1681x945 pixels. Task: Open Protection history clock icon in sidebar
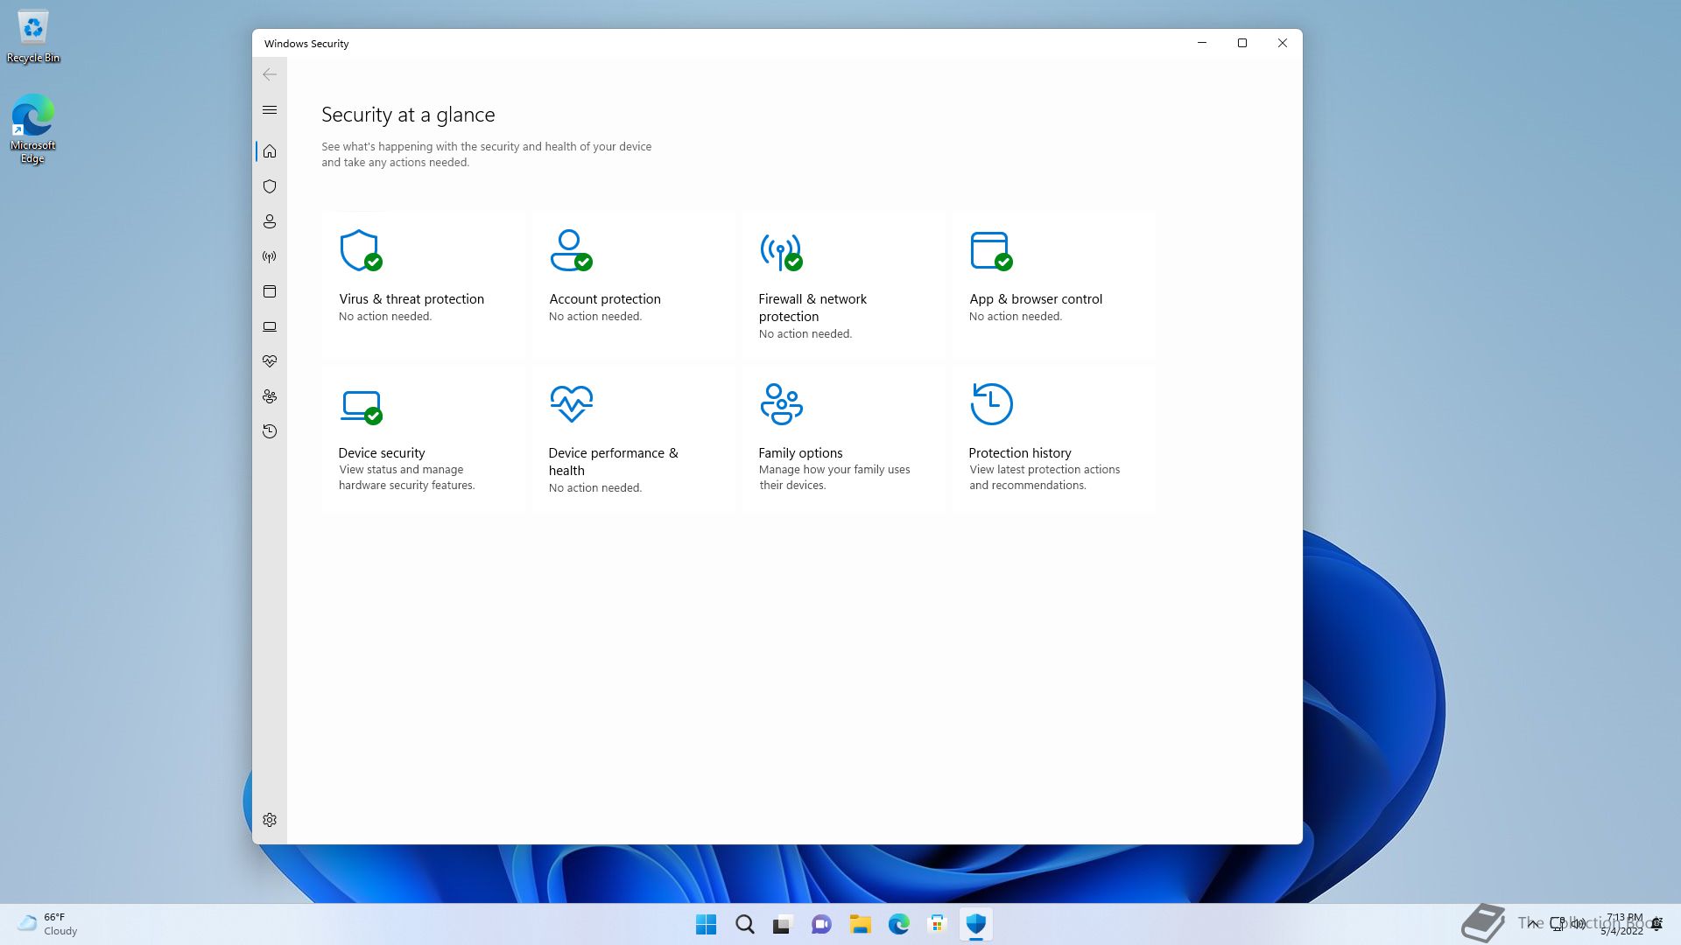[x=270, y=431]
